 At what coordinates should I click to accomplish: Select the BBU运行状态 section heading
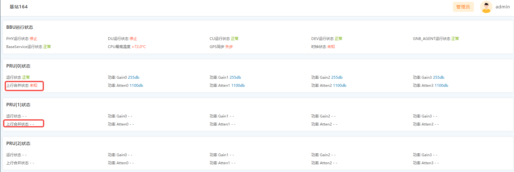coord(20,27)
